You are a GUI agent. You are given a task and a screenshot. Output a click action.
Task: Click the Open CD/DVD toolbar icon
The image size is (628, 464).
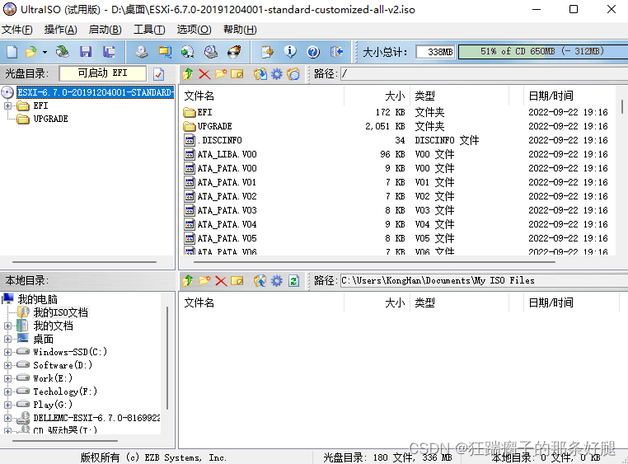pyautogui.click(x=62, y=52)
